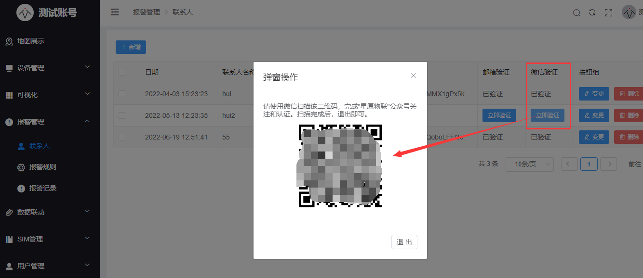Viewport: 643px width, 278px height.
Task: Tick the checkbox for the hui2 row
Action: coord(122,115)
